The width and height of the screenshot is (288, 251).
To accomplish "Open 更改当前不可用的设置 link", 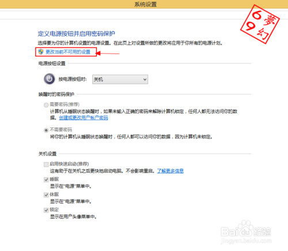I will [x=68, y=52].
